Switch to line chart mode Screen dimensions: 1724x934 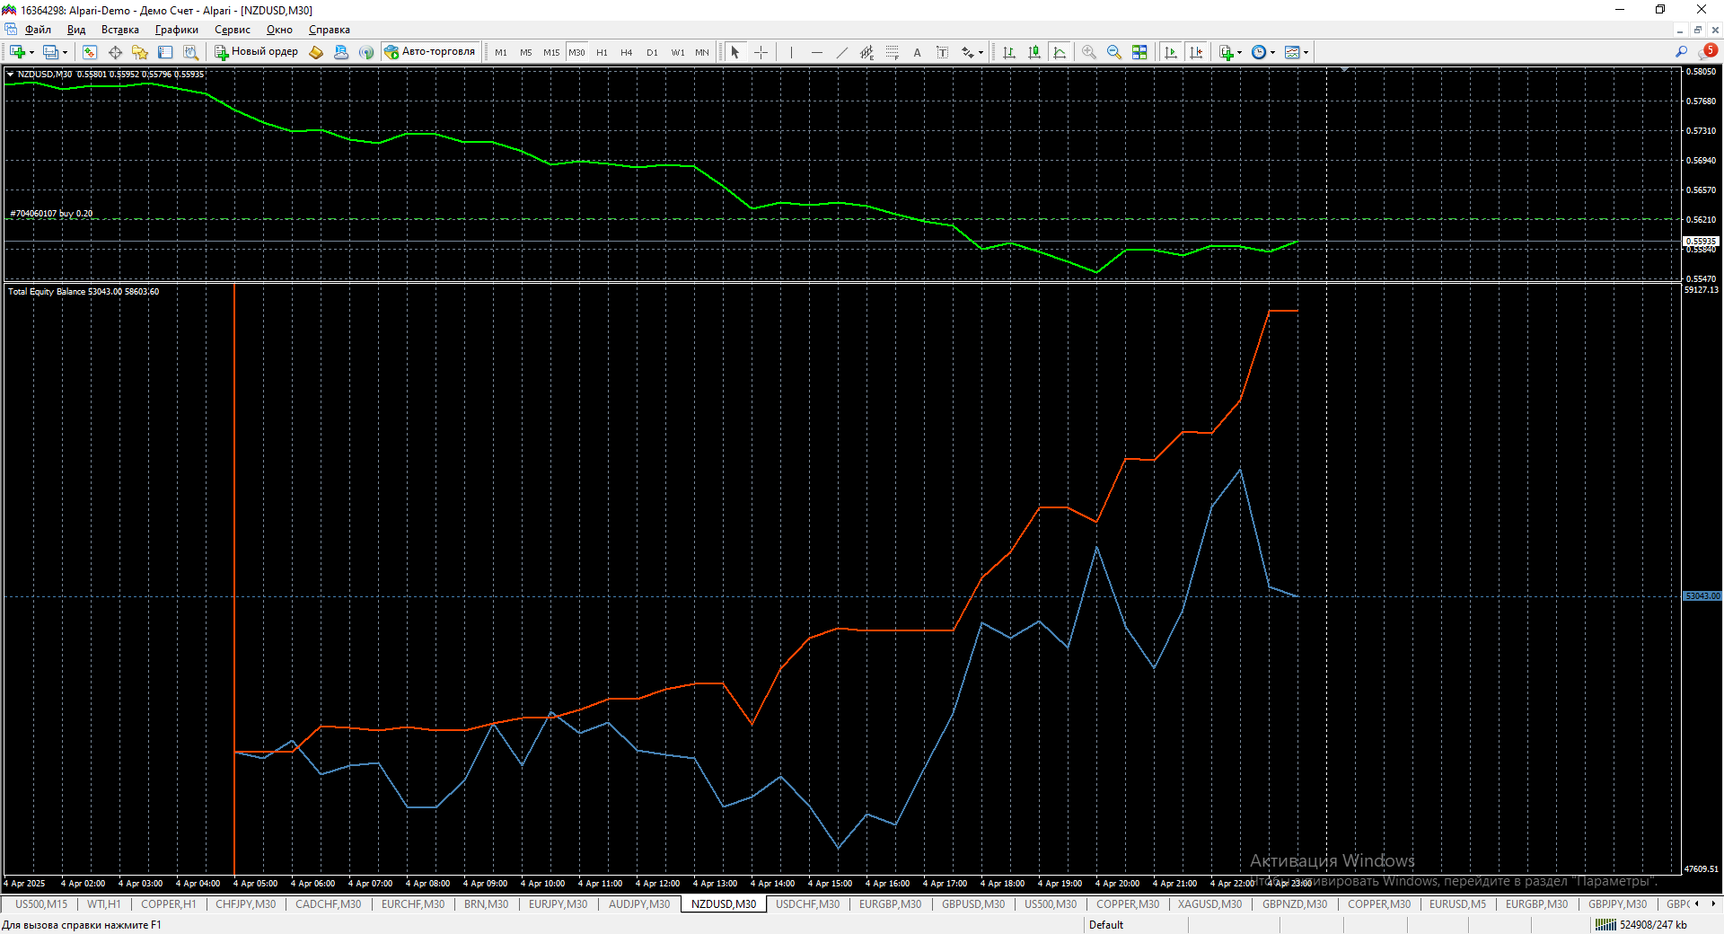click(x=1060, y=52)
